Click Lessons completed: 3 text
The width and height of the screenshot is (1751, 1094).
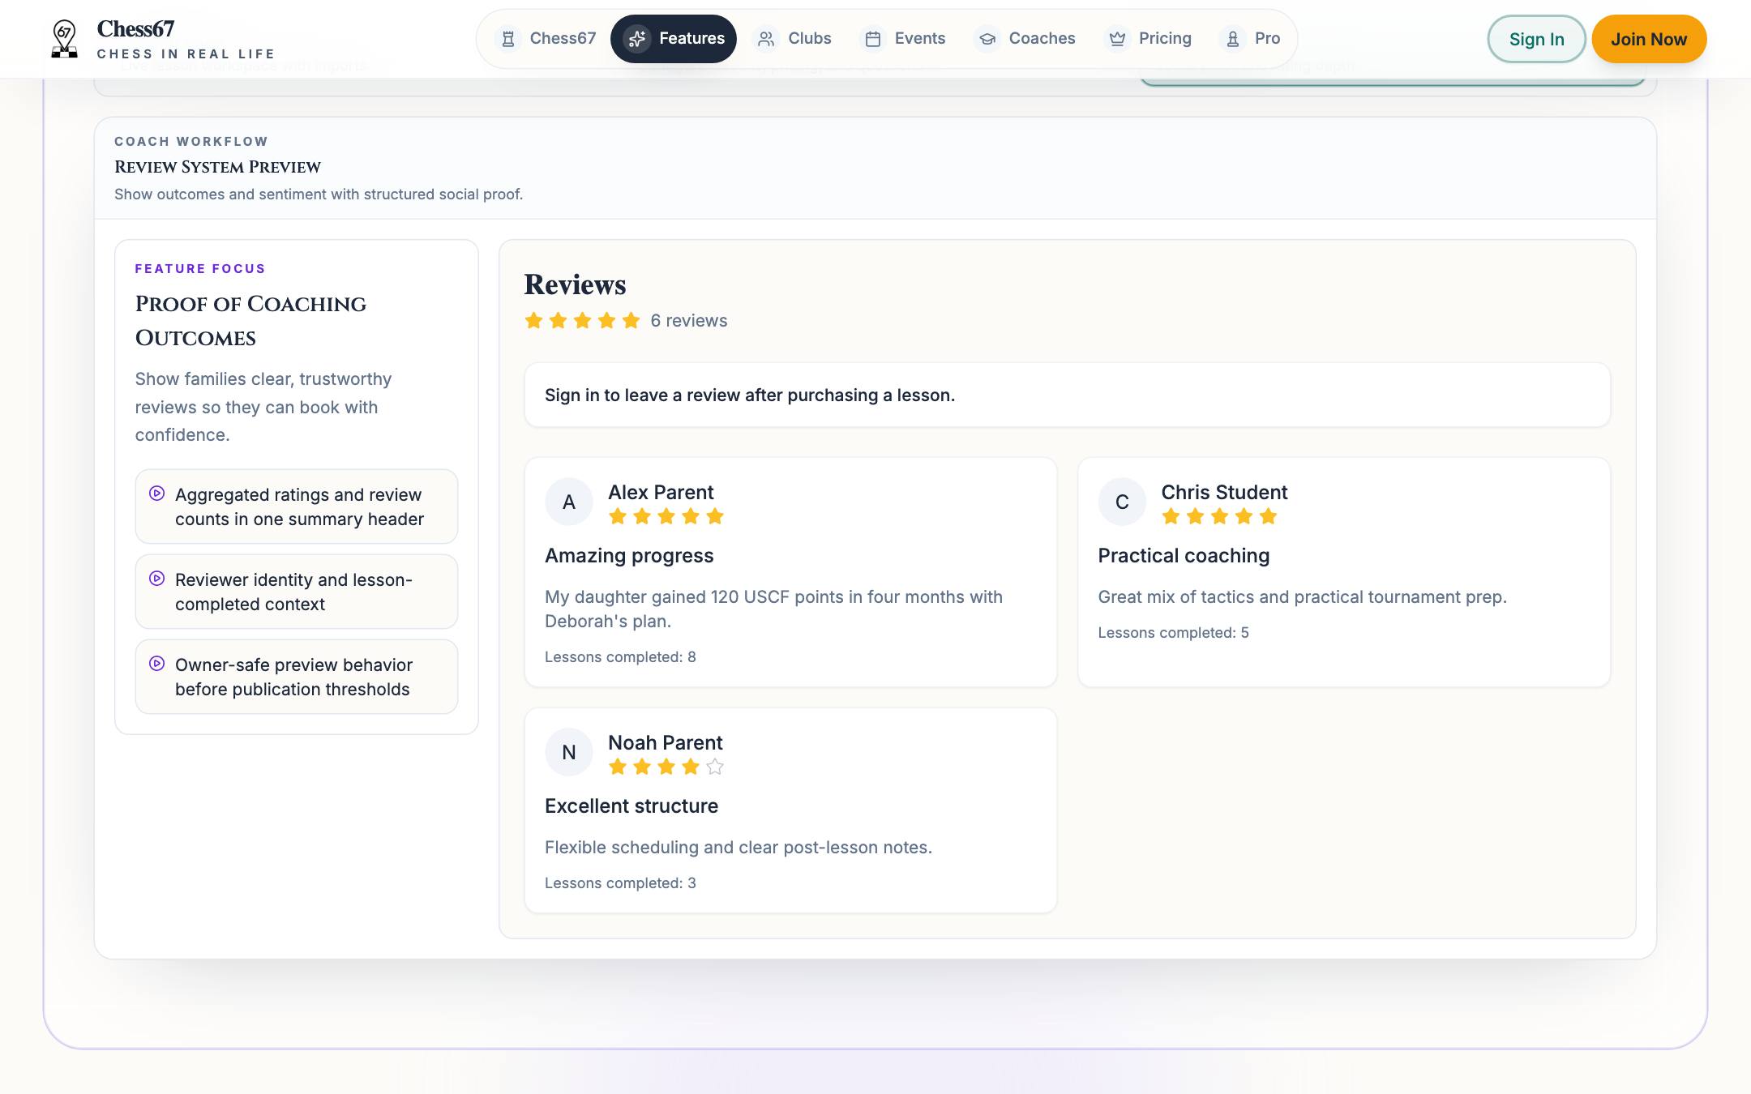pyautogui.click(x=620, y=883)
